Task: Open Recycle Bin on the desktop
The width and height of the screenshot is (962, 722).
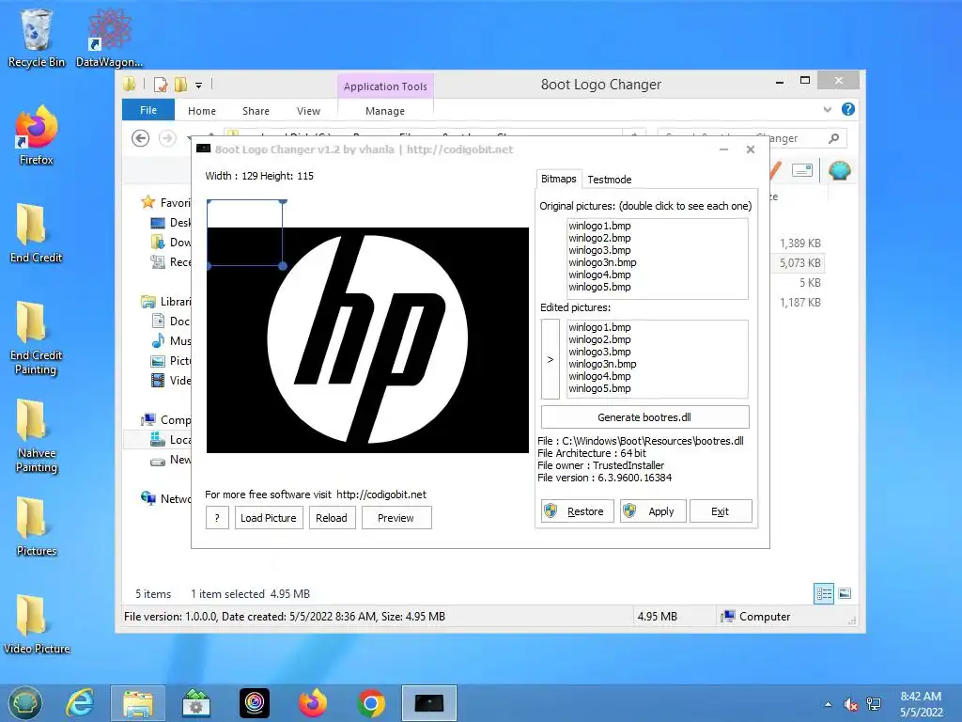Action: pyautogui.click(x=37, y=38)
